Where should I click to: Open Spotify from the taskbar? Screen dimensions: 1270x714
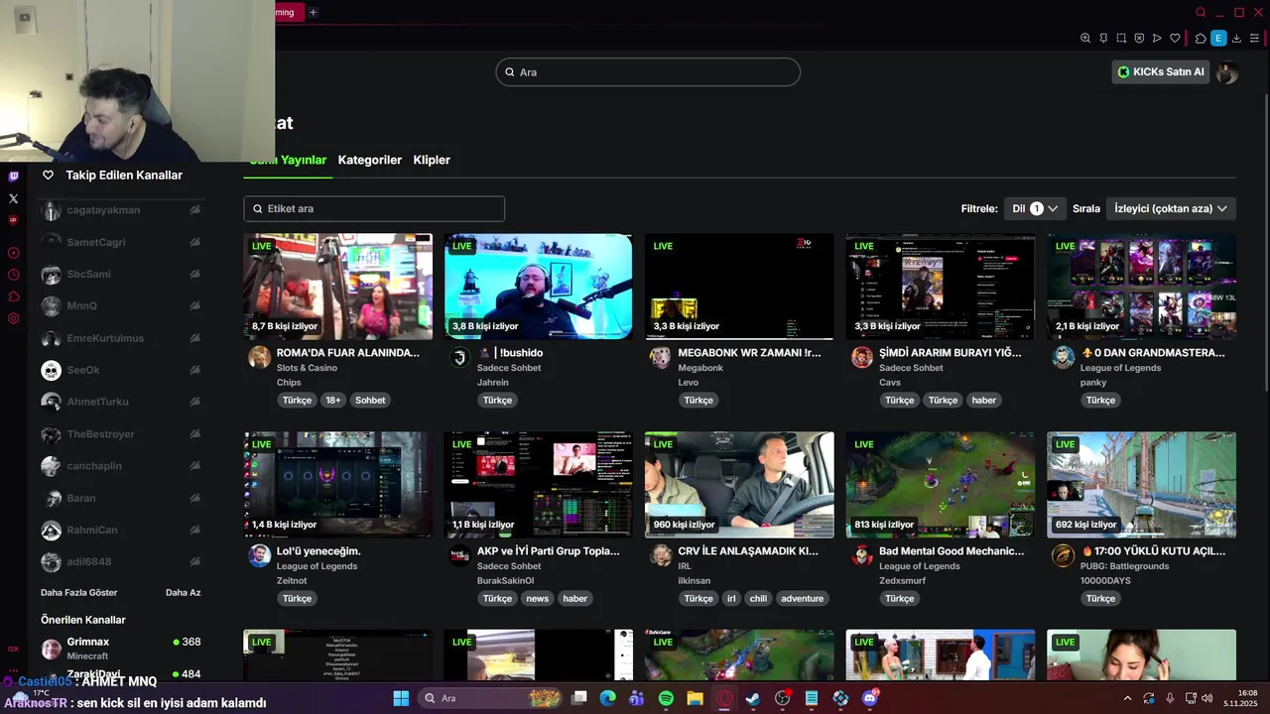[666, 698]
